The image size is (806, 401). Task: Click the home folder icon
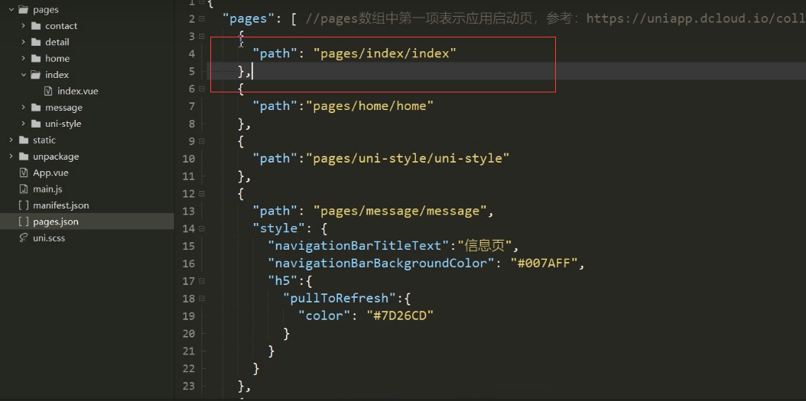pos(35,59)
